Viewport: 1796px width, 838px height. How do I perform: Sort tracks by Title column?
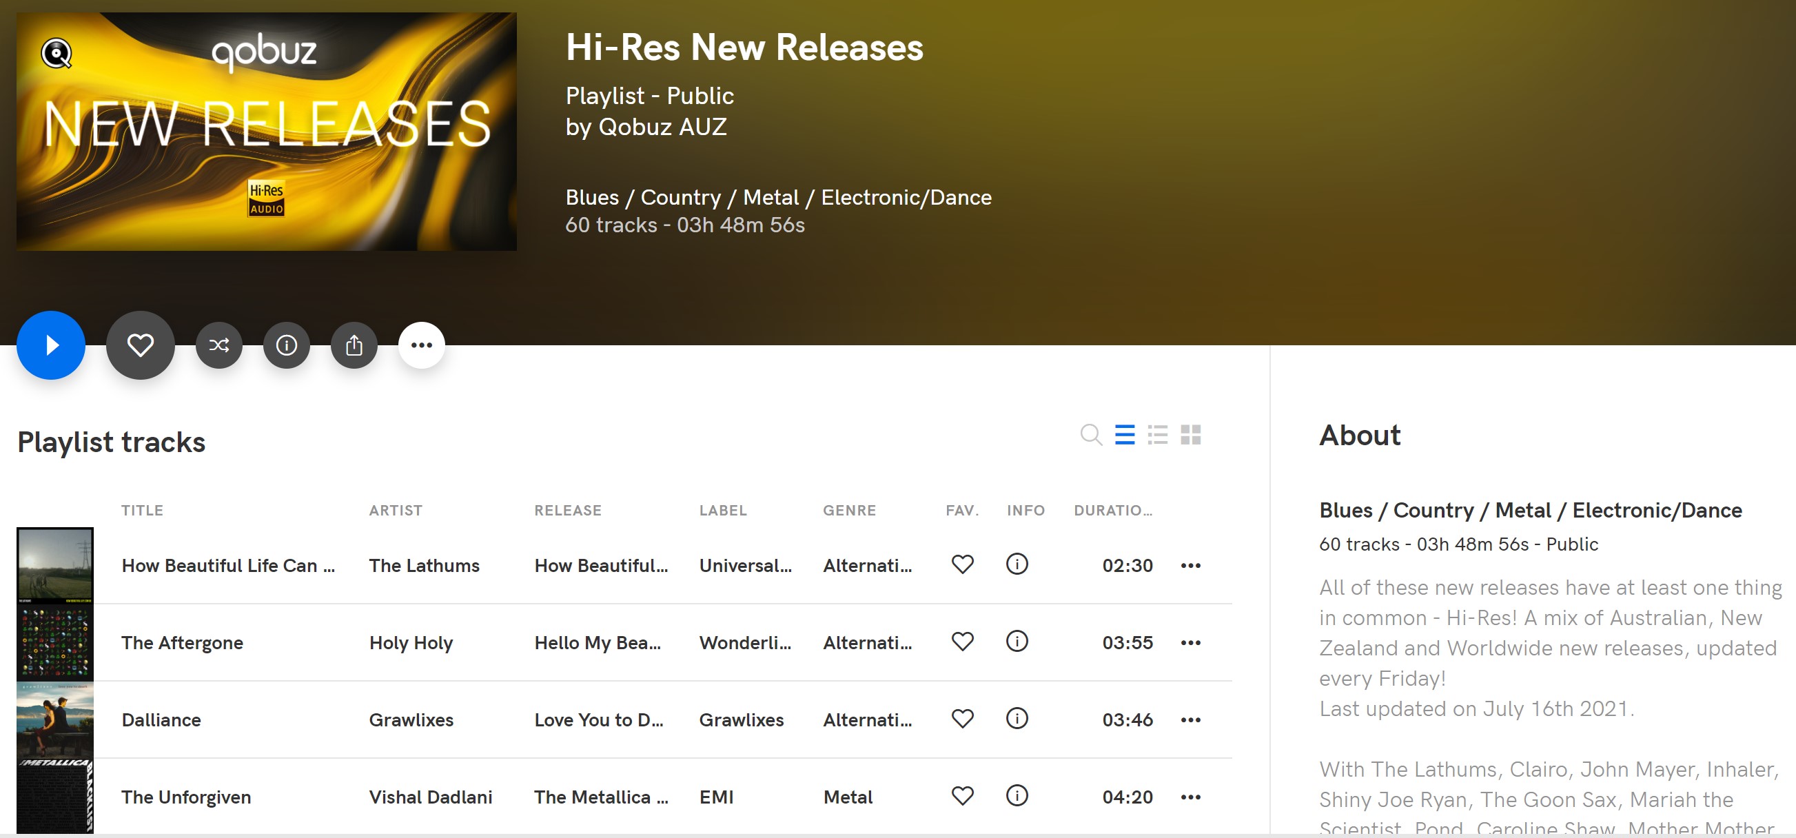tap(142, 511)
